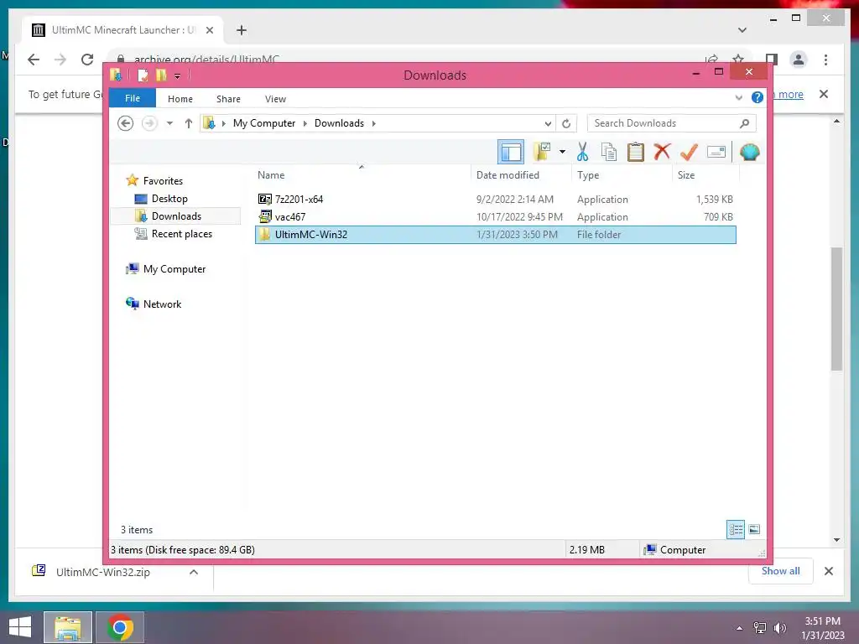The height and width of the screenshot is (644, 859).
Task: Click the blue shell icon in toolbar
Action: coord(749,152)
